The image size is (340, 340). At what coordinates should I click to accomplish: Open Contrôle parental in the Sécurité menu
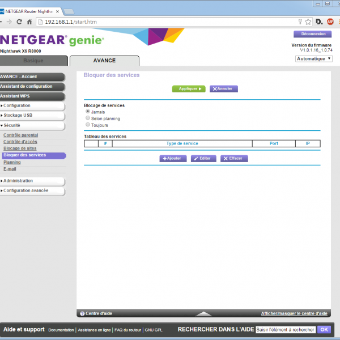(21, 135)
